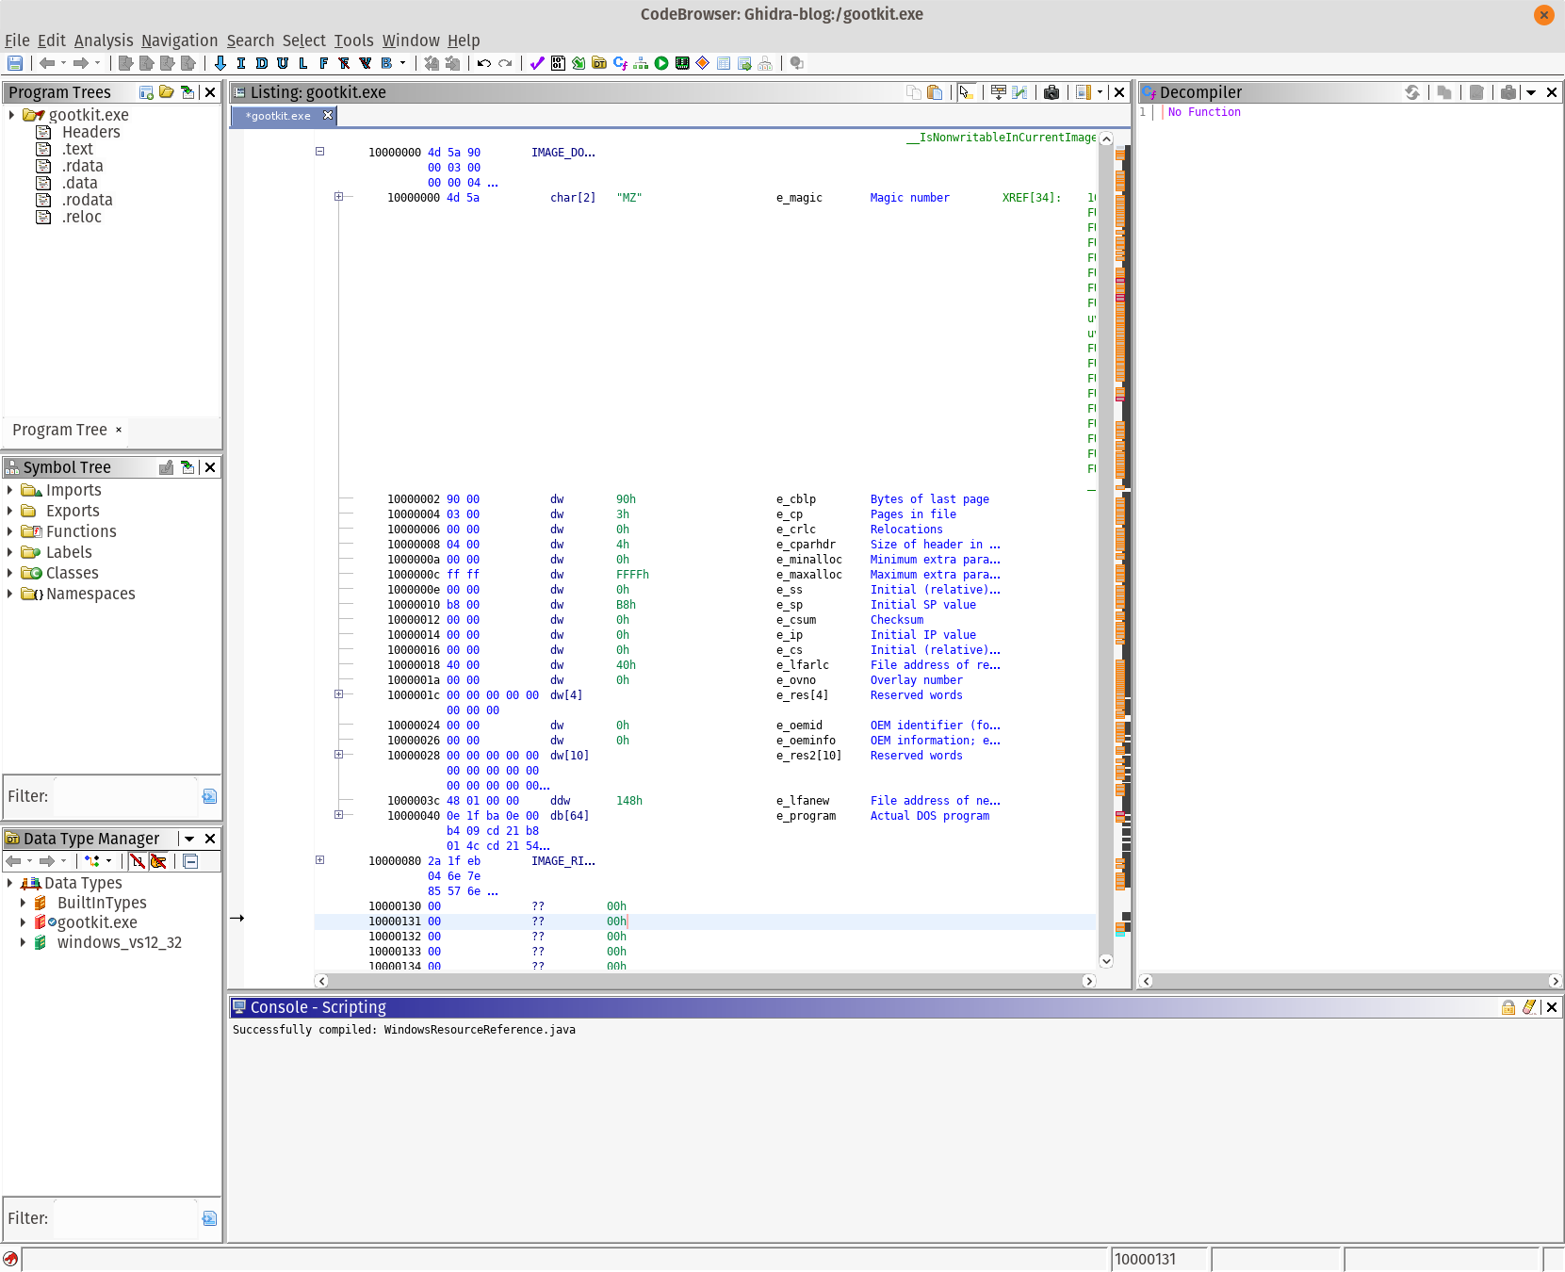Click the Symbol Tree filter options icon
The image size is (1565, 1272).
[x=209, y=797]
